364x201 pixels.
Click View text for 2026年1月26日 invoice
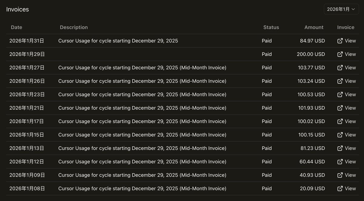350,81
